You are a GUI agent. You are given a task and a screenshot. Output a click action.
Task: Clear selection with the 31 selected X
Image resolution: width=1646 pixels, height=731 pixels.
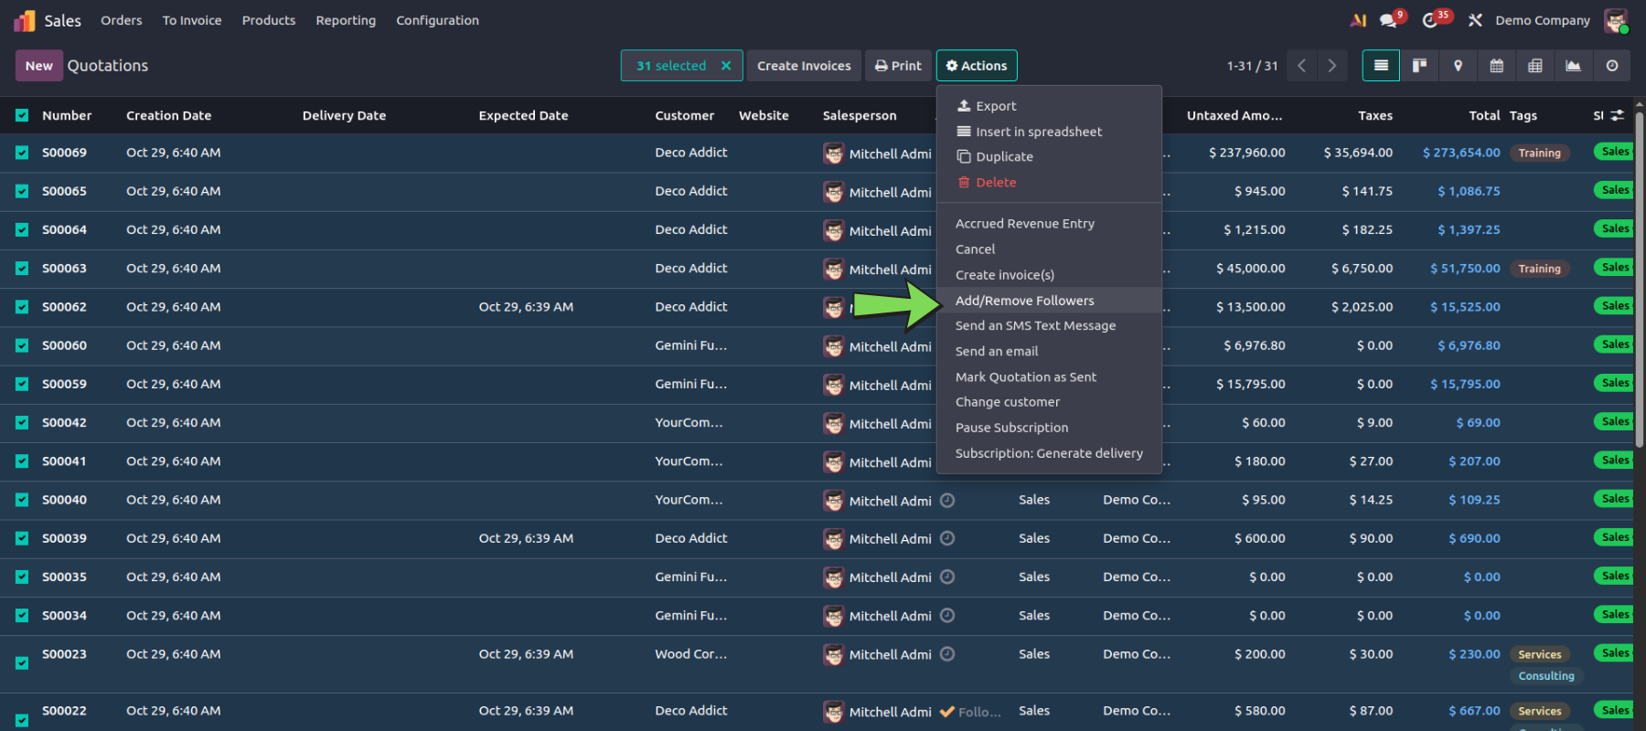726,66
